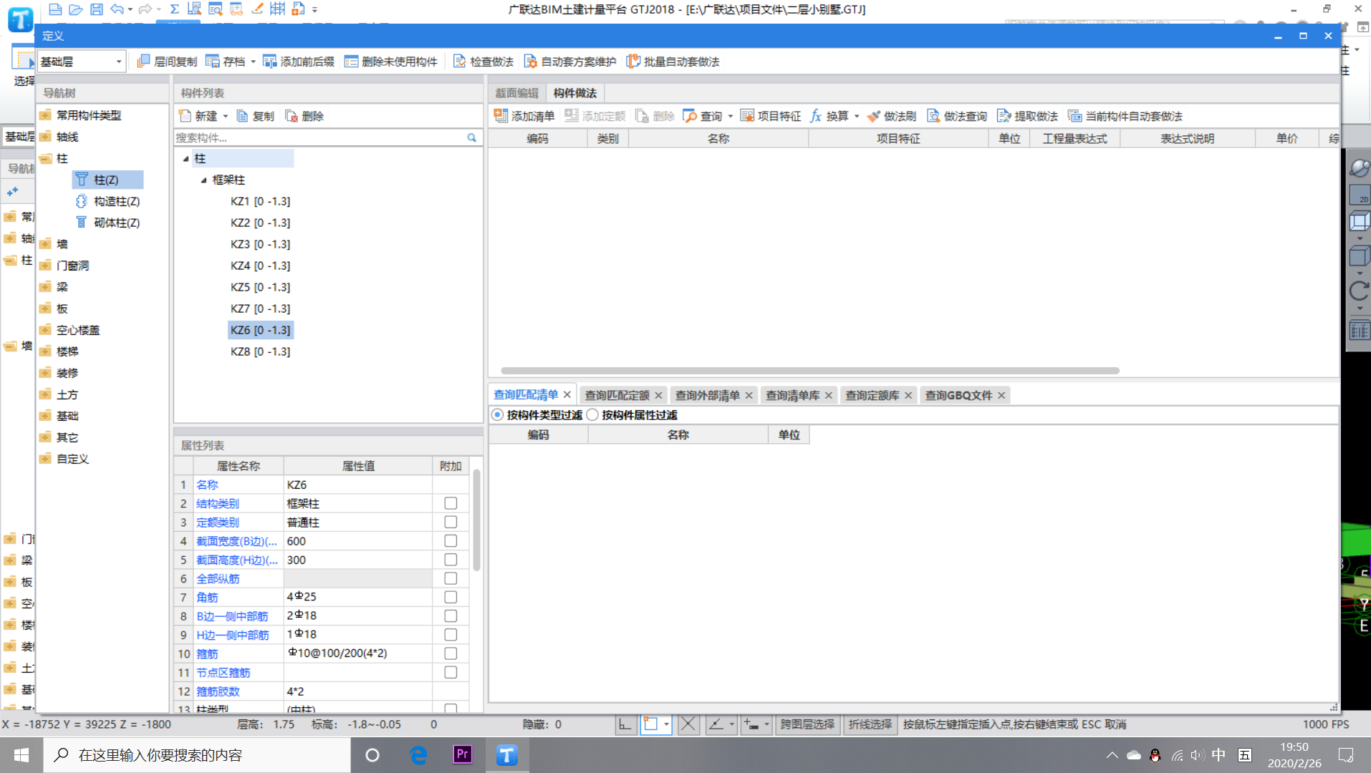Click 换算 fx button
Screen dimensions: 1371x773
829,116
